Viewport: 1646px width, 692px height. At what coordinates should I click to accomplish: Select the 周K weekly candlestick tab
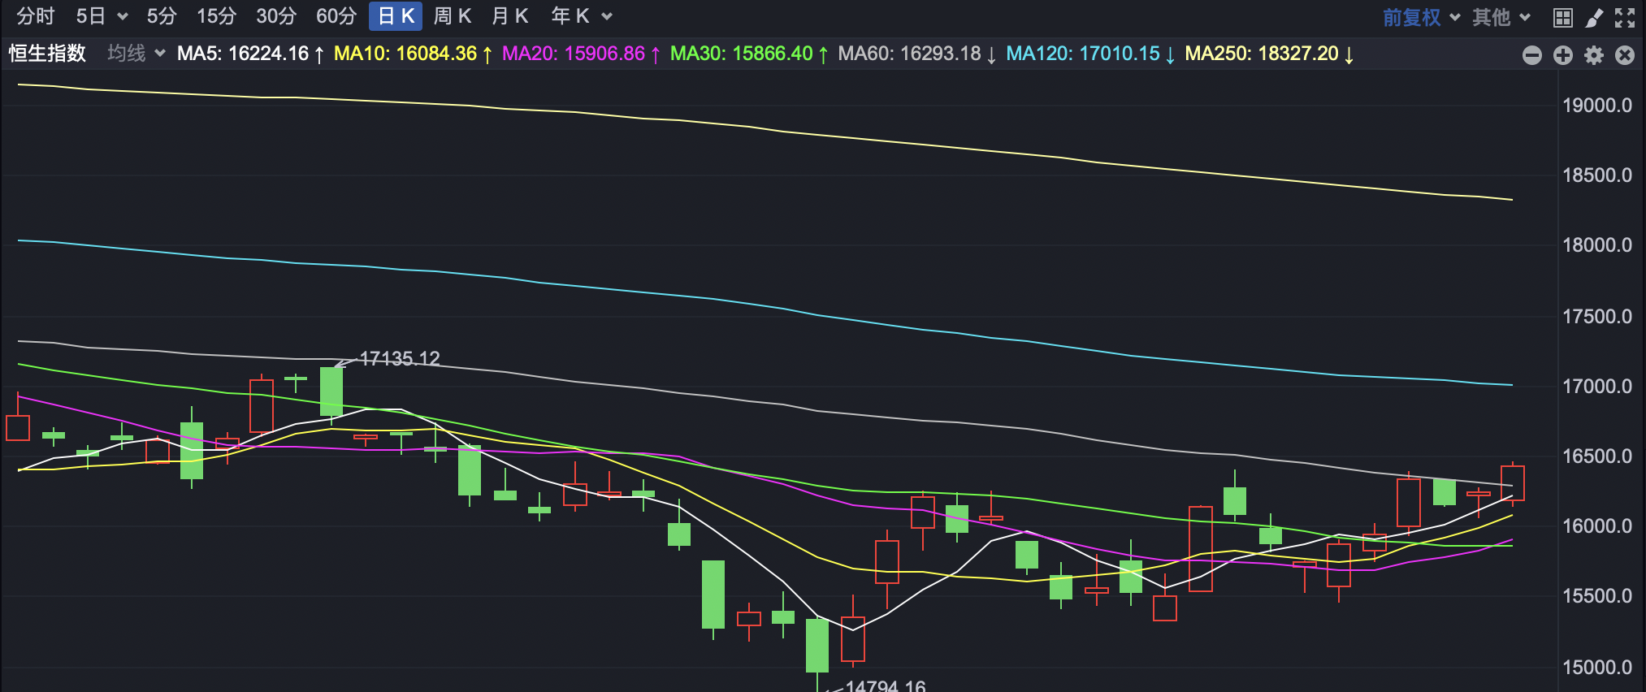(x=453, y=16)
